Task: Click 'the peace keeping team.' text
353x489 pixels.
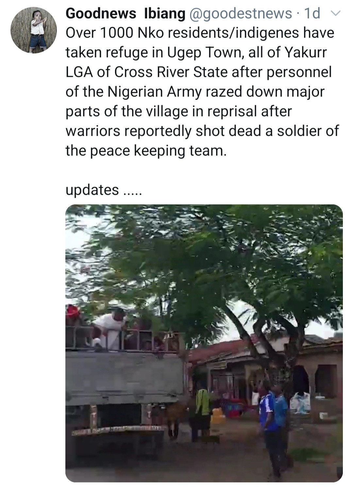Action: tap(146, 151)
